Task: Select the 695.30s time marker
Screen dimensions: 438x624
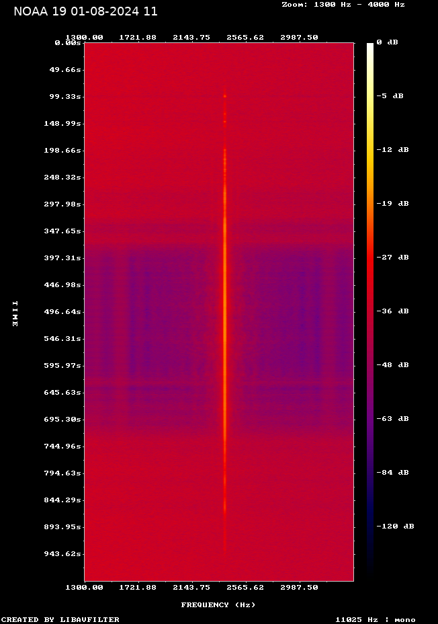Action: point(64,419)
